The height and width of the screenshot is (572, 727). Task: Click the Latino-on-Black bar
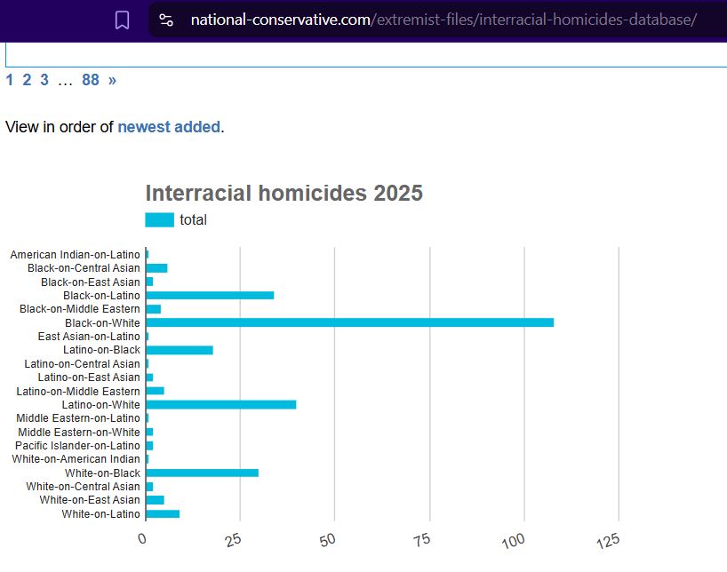pos(180,350)
